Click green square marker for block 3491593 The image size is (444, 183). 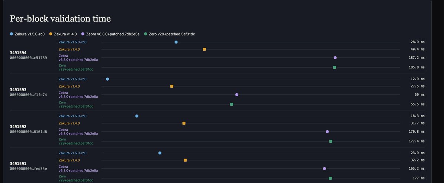click(231, 104)
